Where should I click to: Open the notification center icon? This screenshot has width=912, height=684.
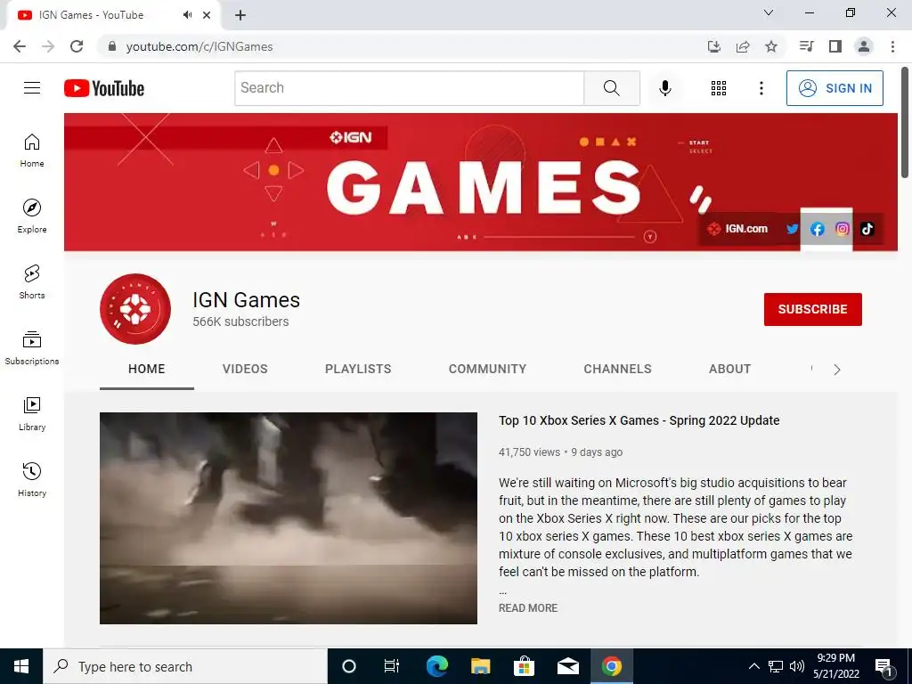(x=884, y=667)
